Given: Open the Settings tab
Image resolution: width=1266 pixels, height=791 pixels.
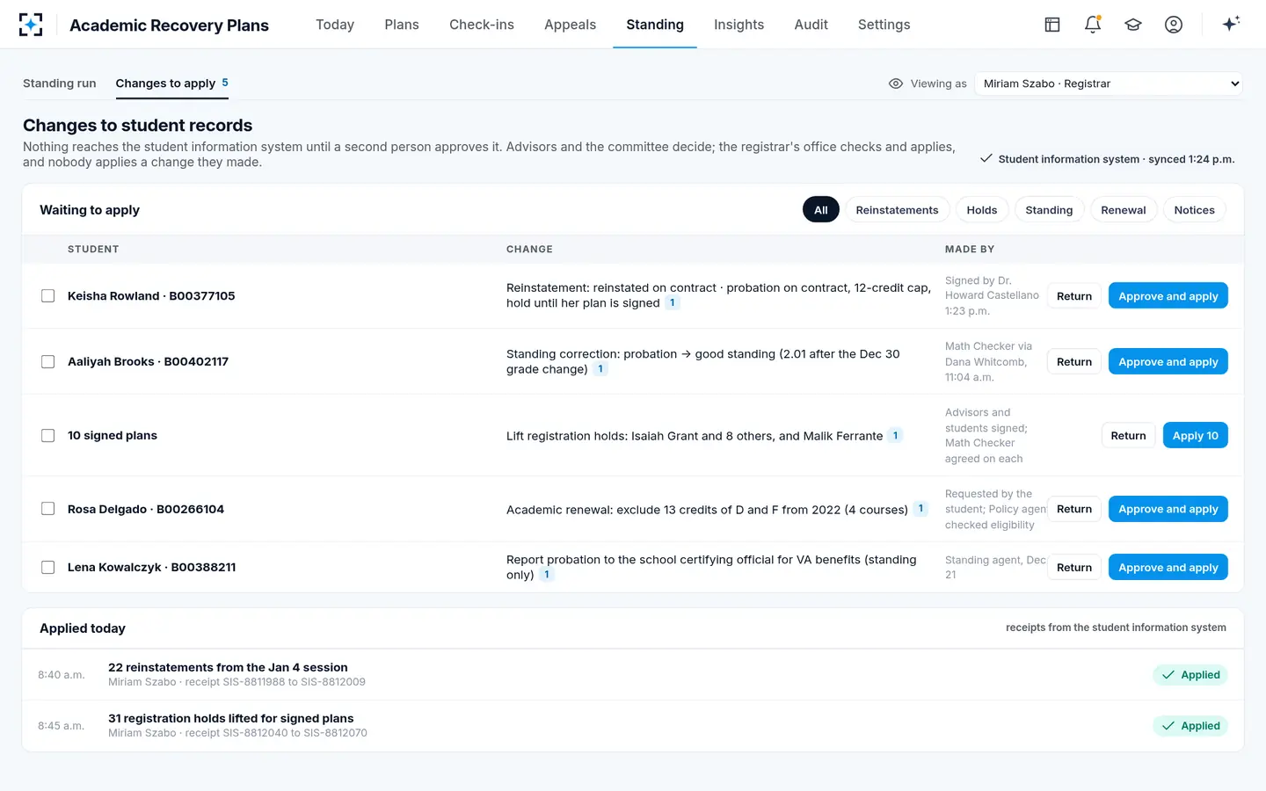Looking at the screenshot, I should [884, 25].
